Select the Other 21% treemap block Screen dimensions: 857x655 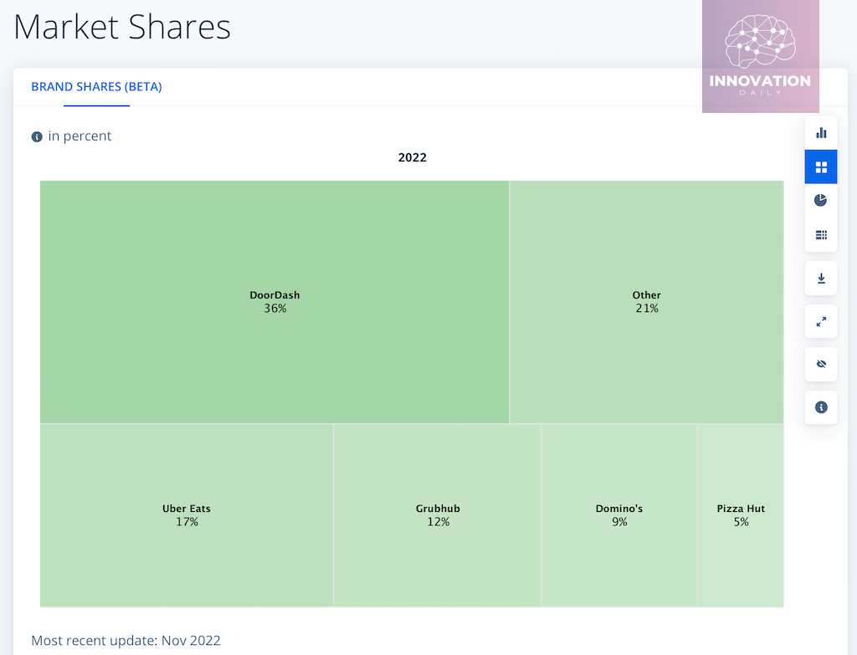pyautogui.click(x=647, y=301)
